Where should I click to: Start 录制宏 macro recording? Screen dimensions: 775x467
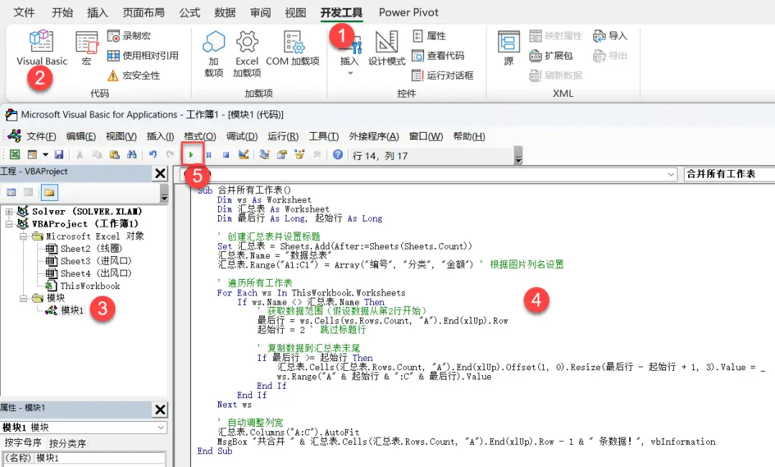pyautogui.click(x=129, y=36)
